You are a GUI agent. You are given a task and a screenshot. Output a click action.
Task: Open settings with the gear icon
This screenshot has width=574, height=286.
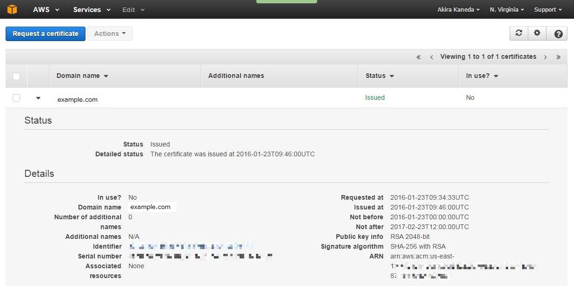point(537,33)
